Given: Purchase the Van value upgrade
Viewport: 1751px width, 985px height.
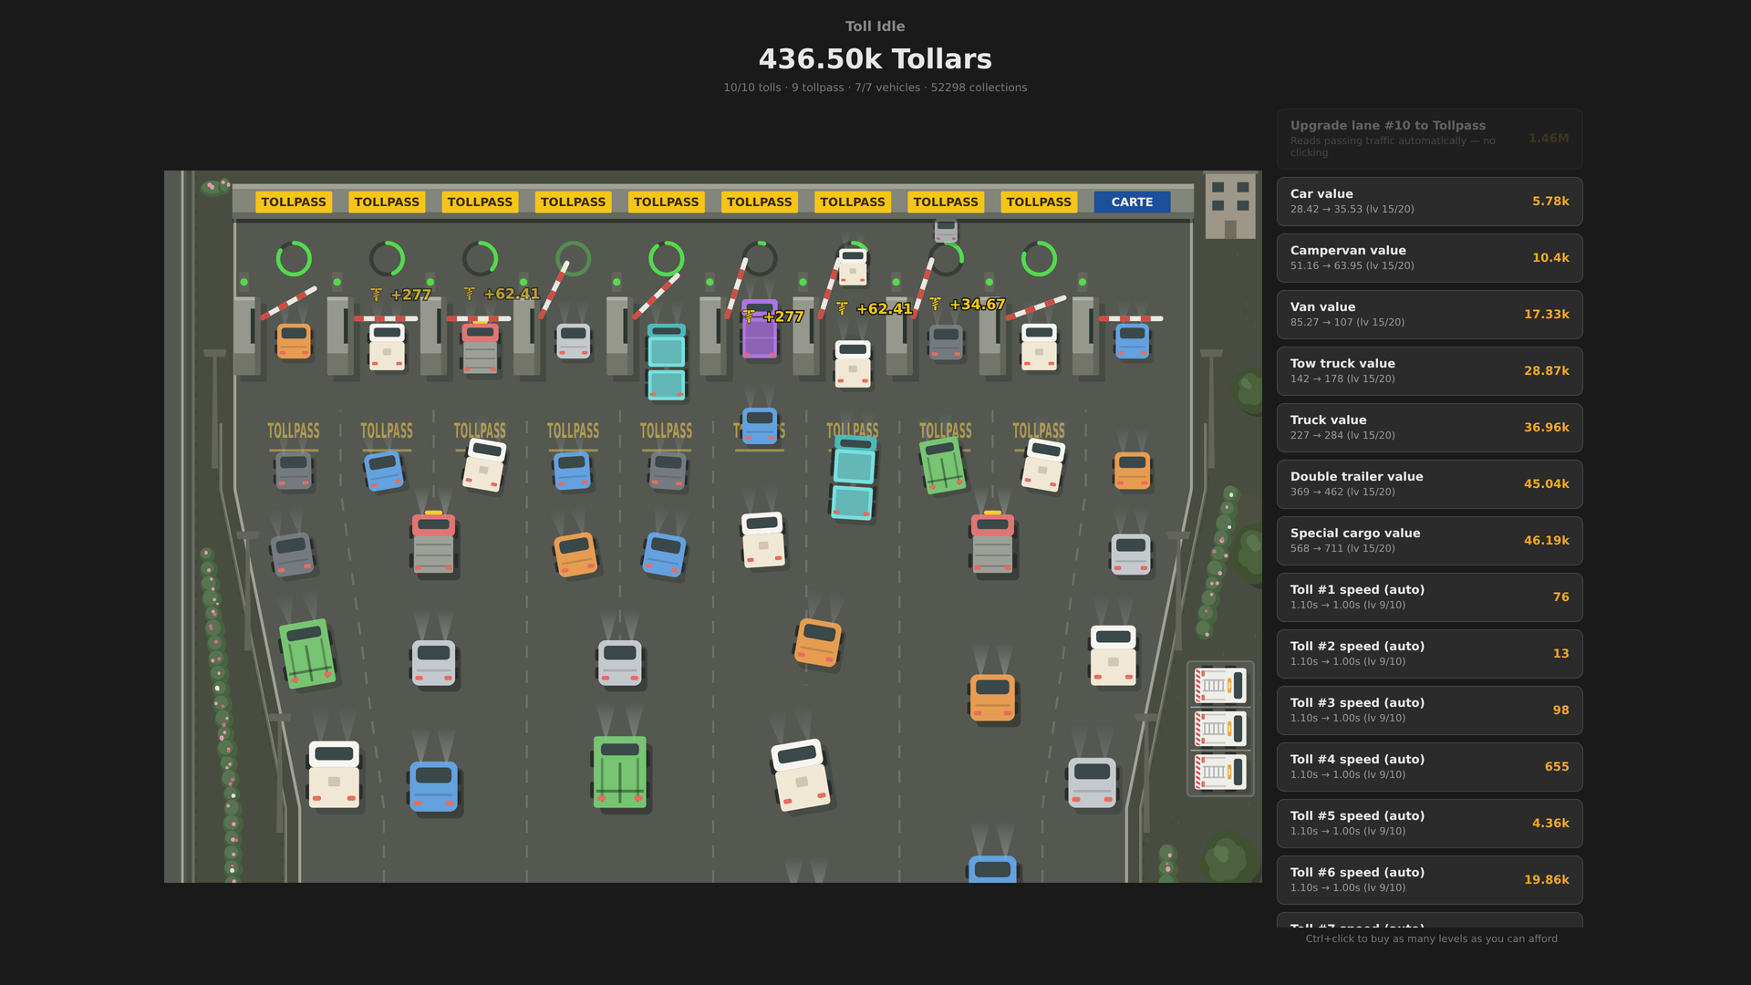Looking at the screenshot, I should [x=1429, y=315].
